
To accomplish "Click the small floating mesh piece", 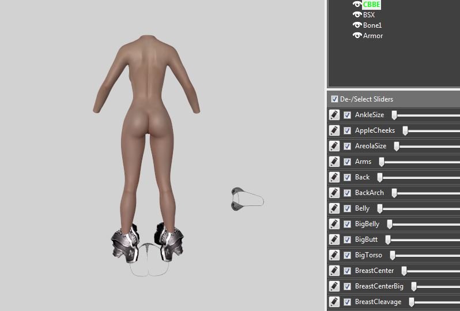I will click(x=247, y=199).
